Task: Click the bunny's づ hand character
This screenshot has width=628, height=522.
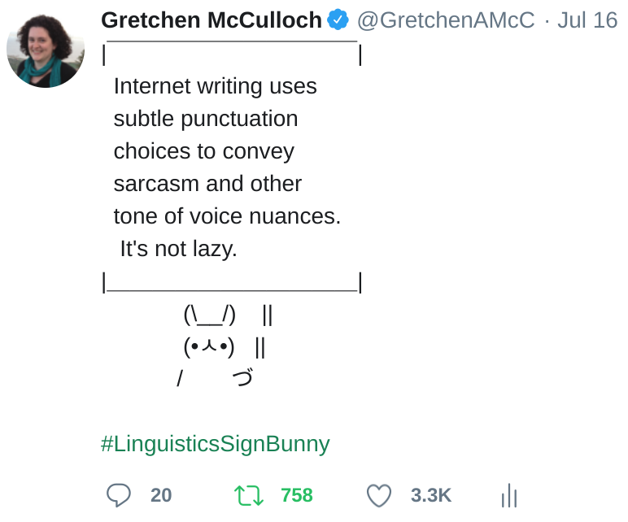Action: [242, 378]
